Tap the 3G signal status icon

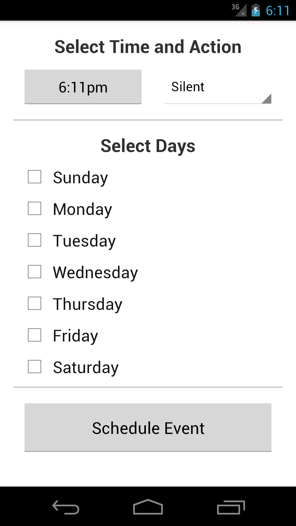[239, 10]
